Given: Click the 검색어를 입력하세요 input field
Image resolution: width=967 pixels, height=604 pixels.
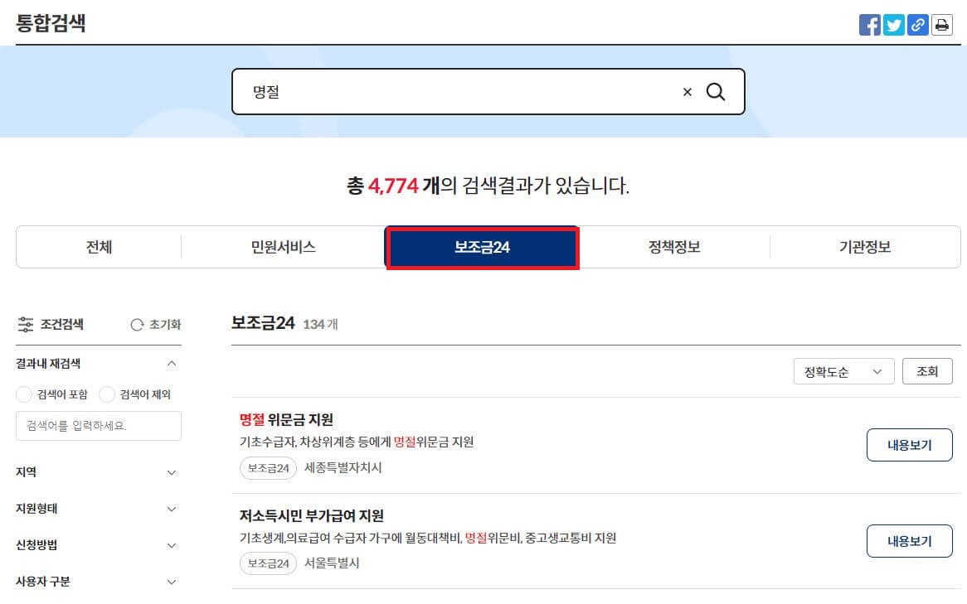Looking at the screenshot, I should pos(98,426).
